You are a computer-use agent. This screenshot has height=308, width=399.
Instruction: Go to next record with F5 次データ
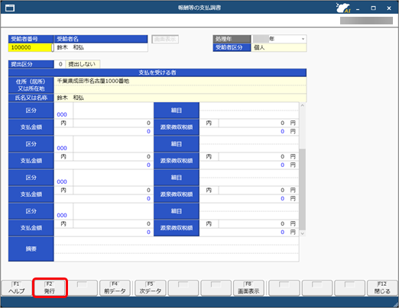[151, 287]
